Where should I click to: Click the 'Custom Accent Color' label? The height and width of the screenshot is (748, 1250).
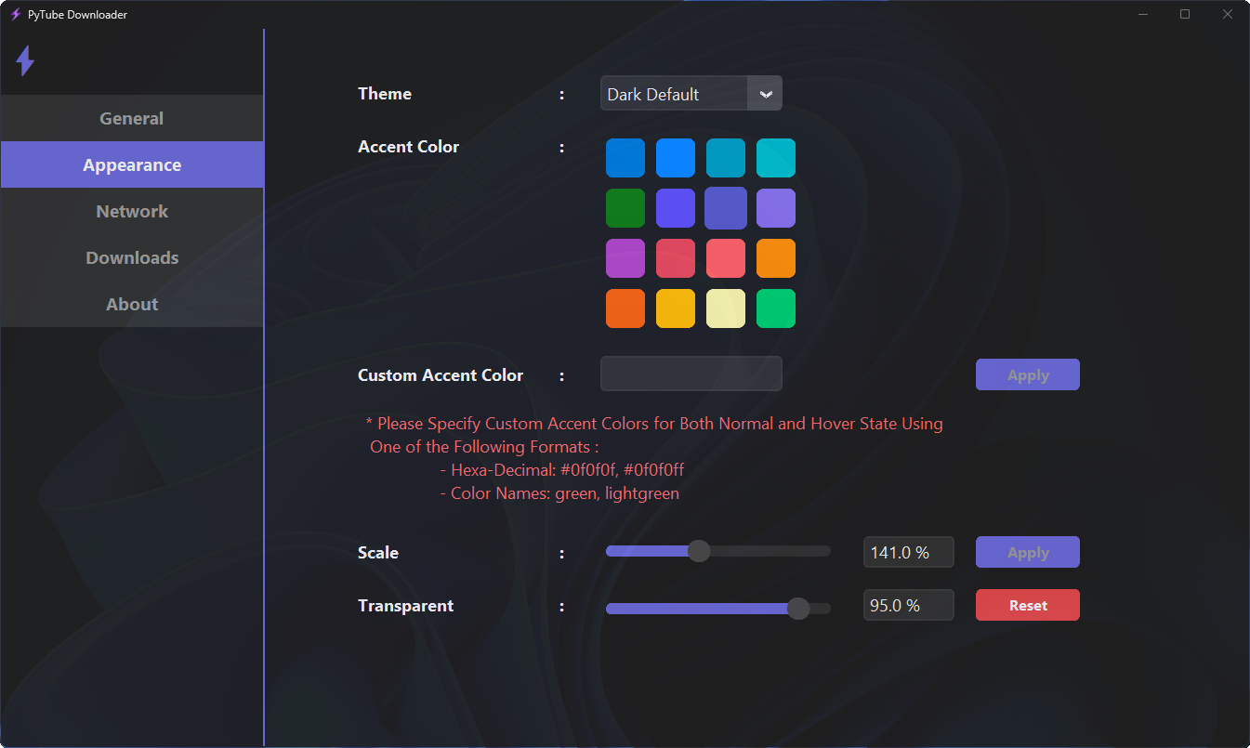click(x=441, y=375)
